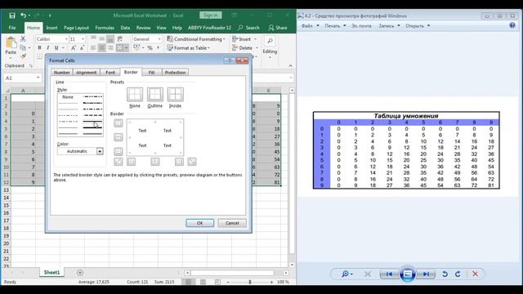Open Photo Viewer help question mark

(x=512, y=25)
